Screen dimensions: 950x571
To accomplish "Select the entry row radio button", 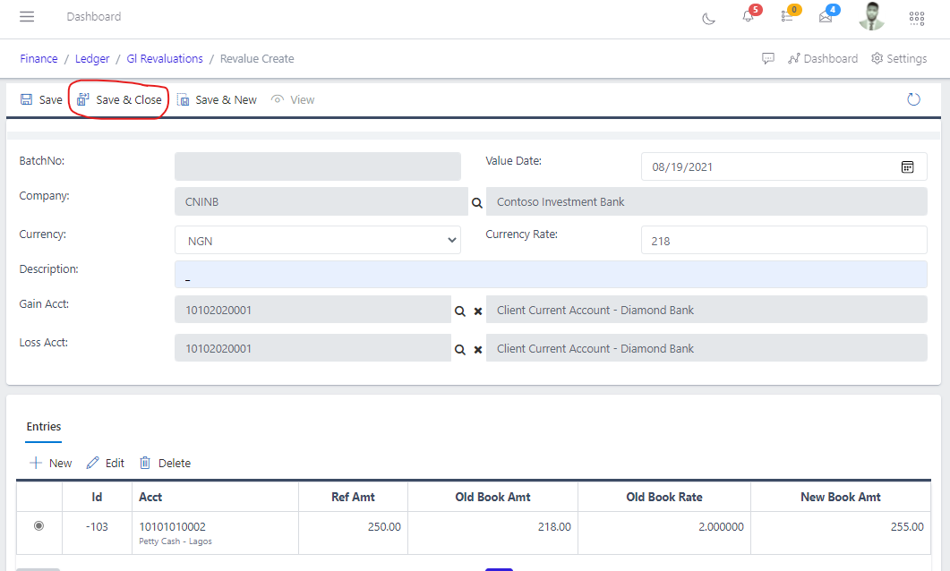I will pos(39,526).
